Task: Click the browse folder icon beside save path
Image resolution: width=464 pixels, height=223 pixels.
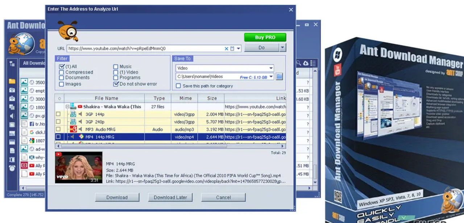Action: (279, 77)
